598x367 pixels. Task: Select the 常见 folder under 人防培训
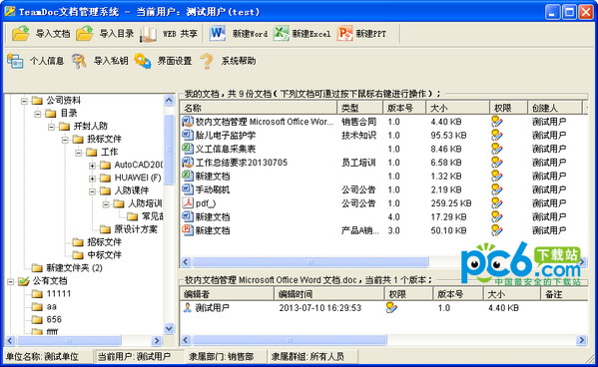pyautogui.click(x=152, y=216)
